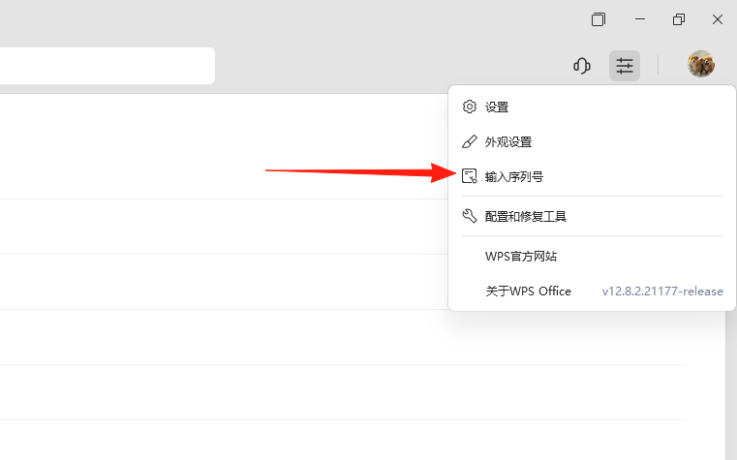
Task: Open the 设置 menu entry
Action: (592, 107)
